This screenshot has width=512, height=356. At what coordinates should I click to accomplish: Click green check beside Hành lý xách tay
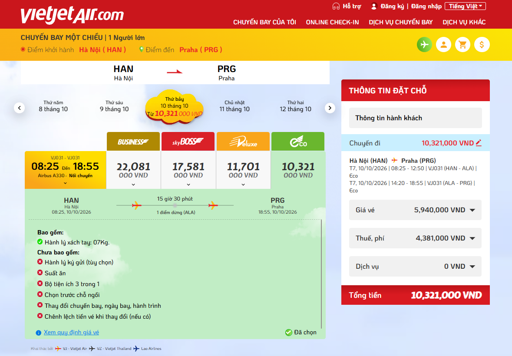point(40,242)
